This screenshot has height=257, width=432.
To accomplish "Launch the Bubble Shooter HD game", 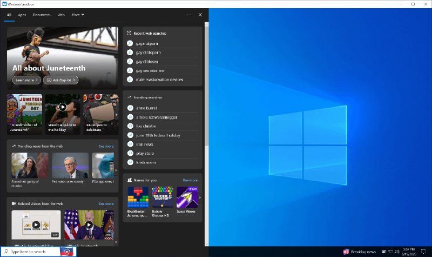I will pos(163,197).
